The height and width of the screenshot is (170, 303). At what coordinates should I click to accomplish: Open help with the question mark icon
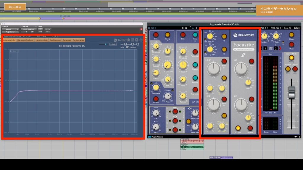click(x=299, y=137)
